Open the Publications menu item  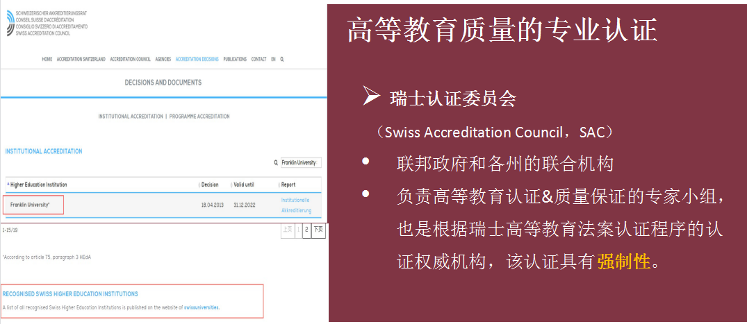(235, 60)
